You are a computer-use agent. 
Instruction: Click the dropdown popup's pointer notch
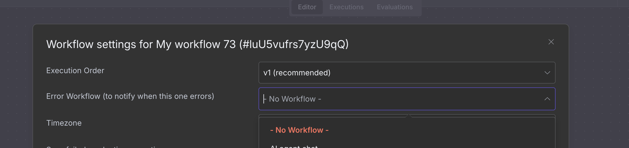409,116
